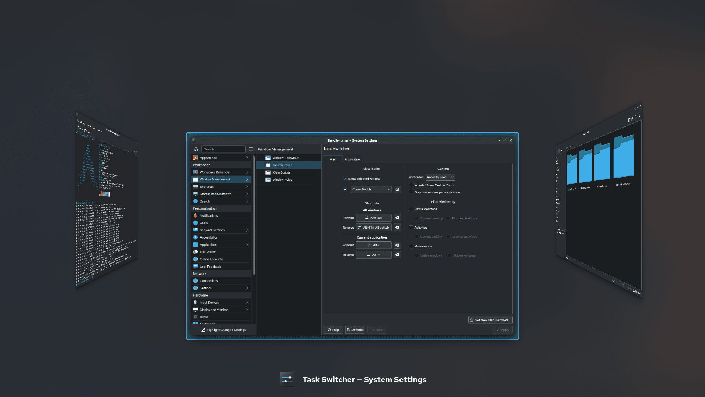Open Window Rules settings page
Image resolution: width=705 pixels, height=397 pixels.
coord(289,180)
